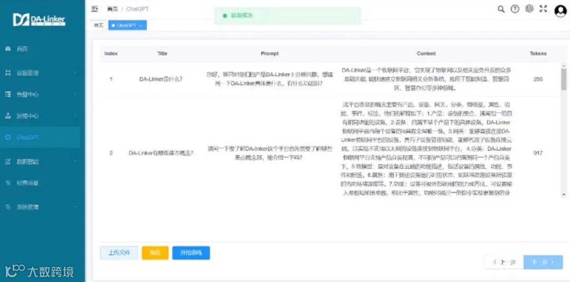Image resolution: width=570 pixels, height=282 pixels.
Task: Open 经典场景 menu item
Action: point(40,183)
